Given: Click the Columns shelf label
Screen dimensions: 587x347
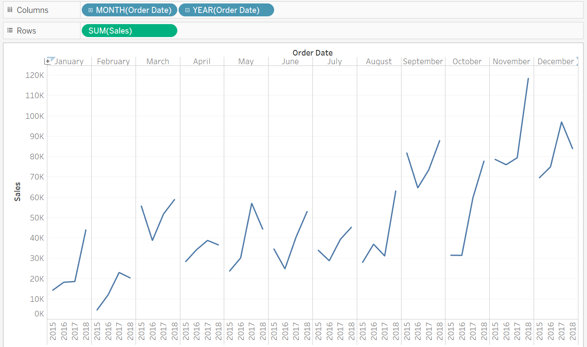Looking at the screenshot, I should pyautogui.click(x=32, y=10).
